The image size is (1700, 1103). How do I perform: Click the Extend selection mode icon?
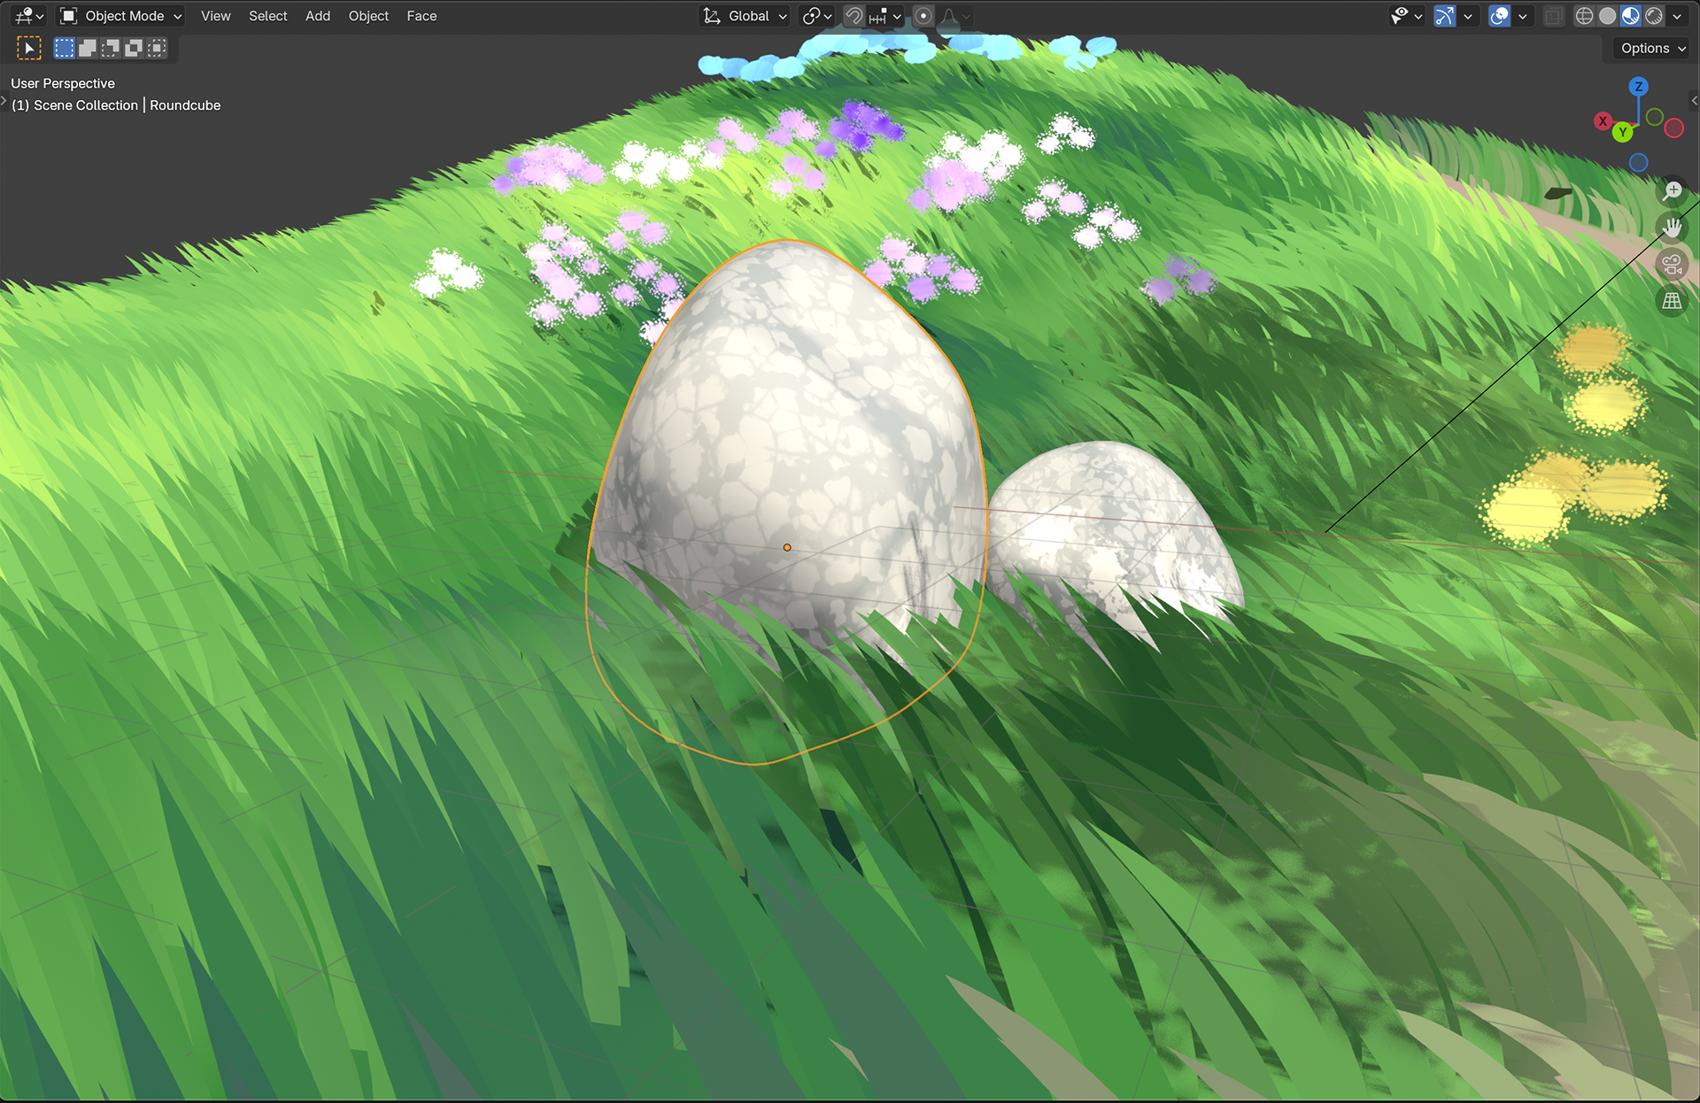coord(87,48)
